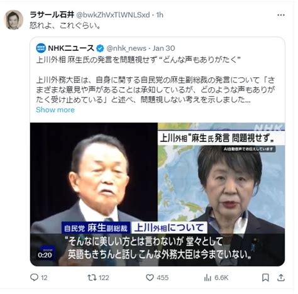The width and height of the screenshot is (298, 294).
Task: Bookmark this post
Action: tap(265, 278)
